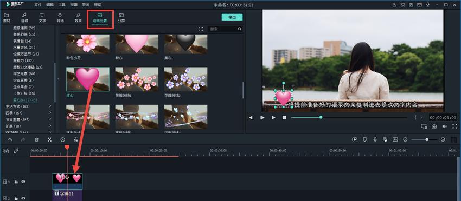Split the clip with scissors icon
Screen dimensions: 461x201
(49, 139)
